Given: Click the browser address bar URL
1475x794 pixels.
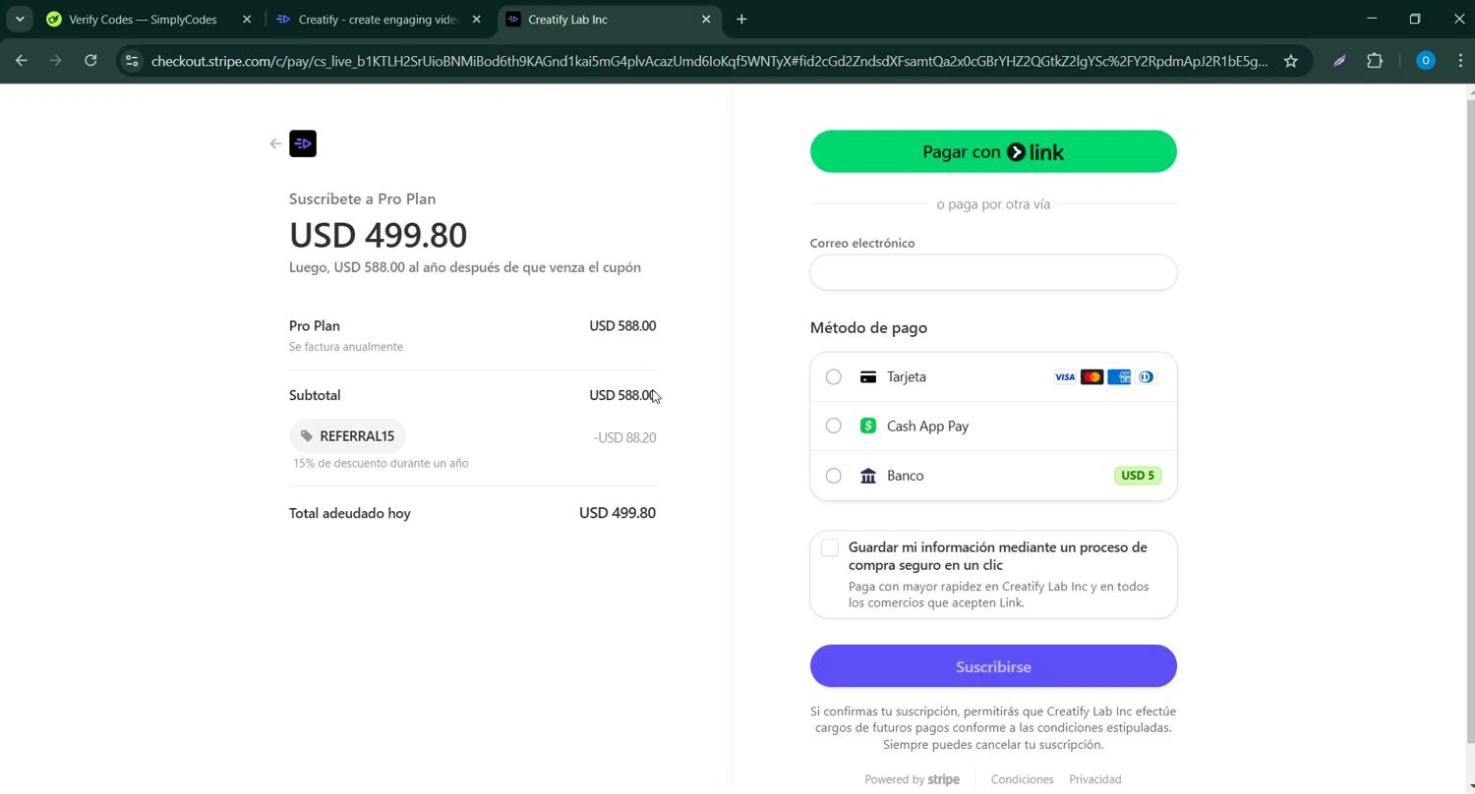Looking at the screenshot, I should coord(709,61).
